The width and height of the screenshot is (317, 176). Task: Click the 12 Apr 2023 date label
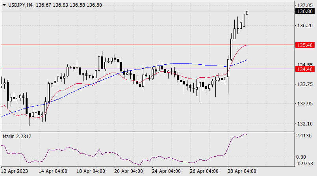(14, 171)
